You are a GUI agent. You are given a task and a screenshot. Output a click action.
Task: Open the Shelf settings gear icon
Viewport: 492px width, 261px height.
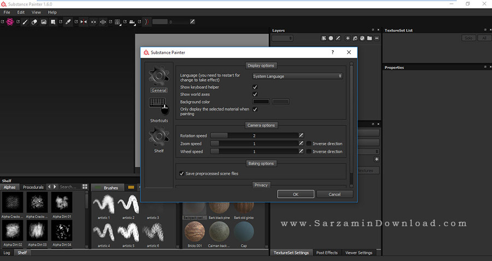click(x=159, y=137)
